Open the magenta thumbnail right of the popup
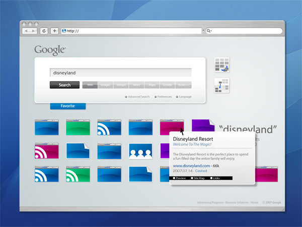The image size is (302, 227). 266,174
